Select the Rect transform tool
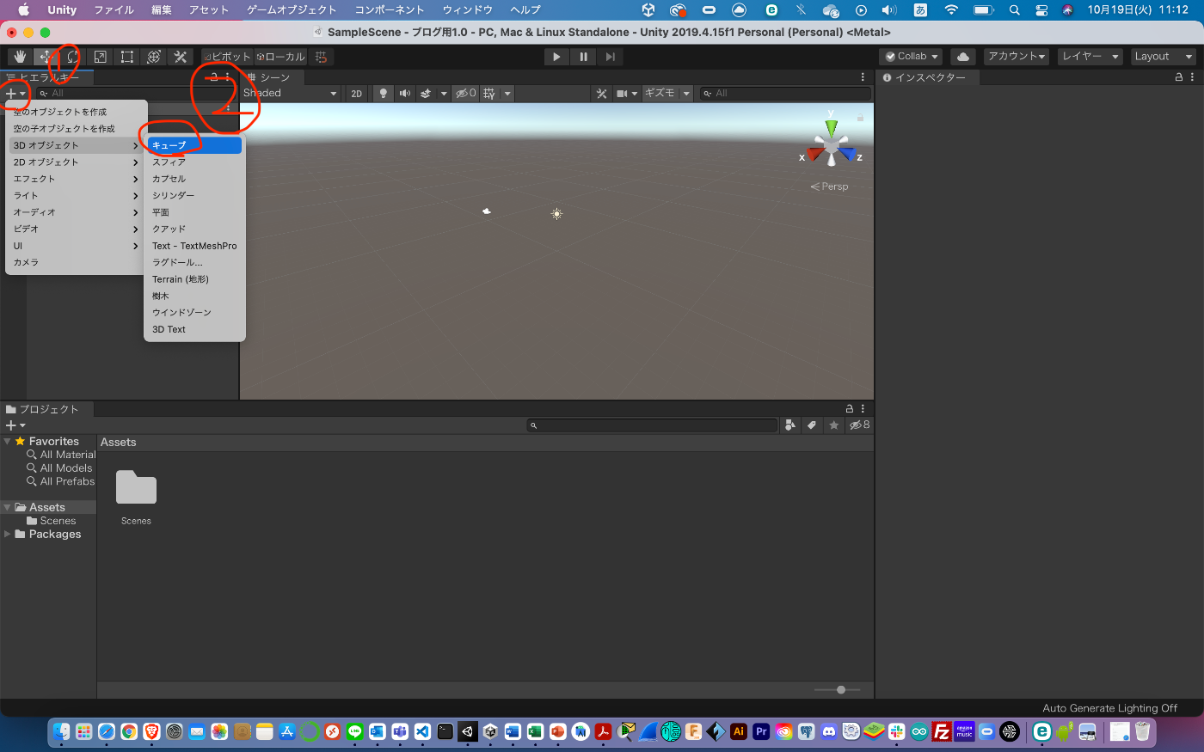The image size is (1204, 752). (126, 57)
